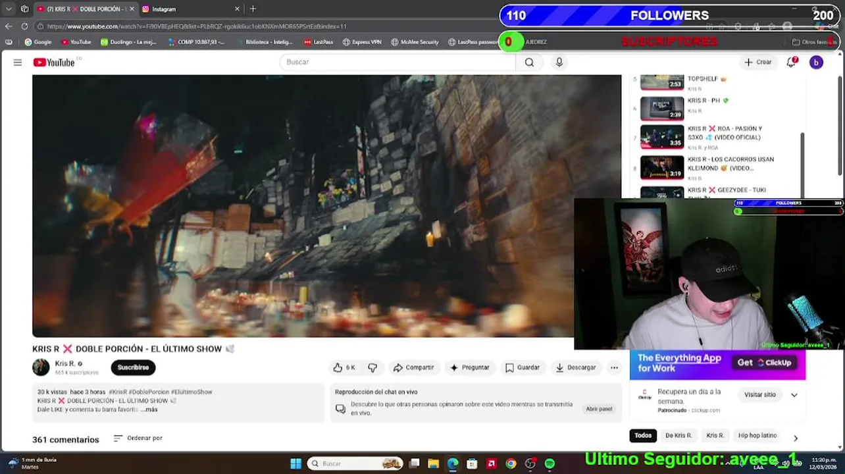Save video with Guardar button
Image resolution: width=845 pixels, height=474 pixels.
click(x=522, y=367)
